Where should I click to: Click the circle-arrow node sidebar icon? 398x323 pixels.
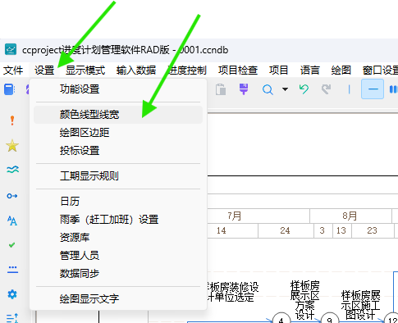(12, 196)
